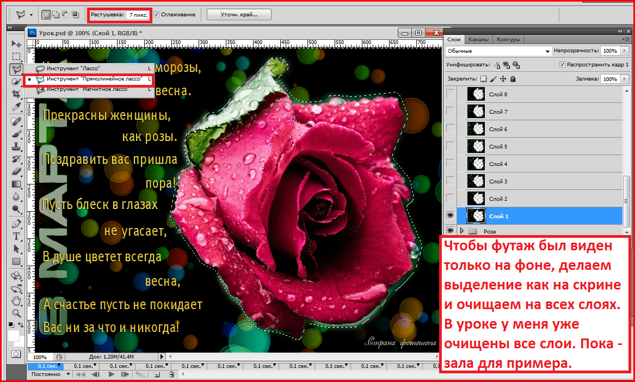Select the Path Selection tool
The image size is (635, 382).
(16, 249)
